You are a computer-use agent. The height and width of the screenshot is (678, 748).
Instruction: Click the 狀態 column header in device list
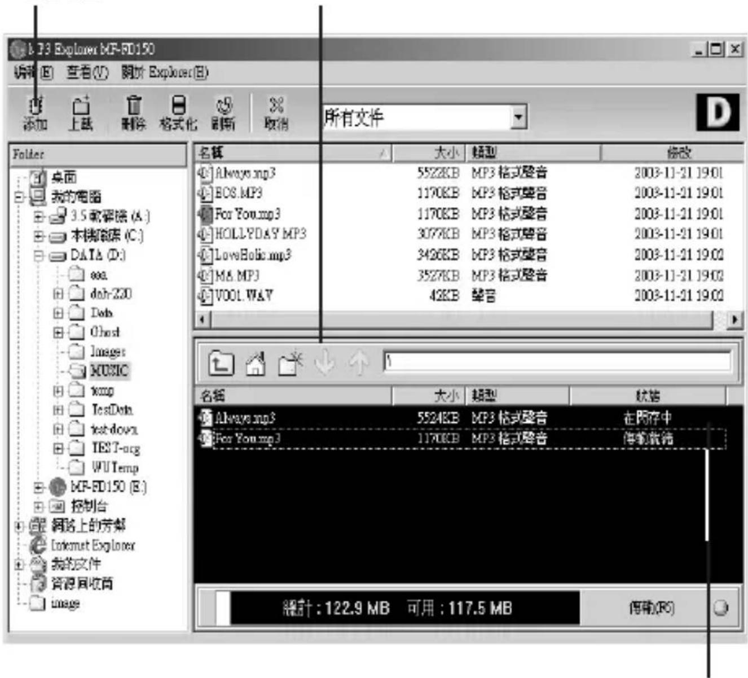[648, 396]
